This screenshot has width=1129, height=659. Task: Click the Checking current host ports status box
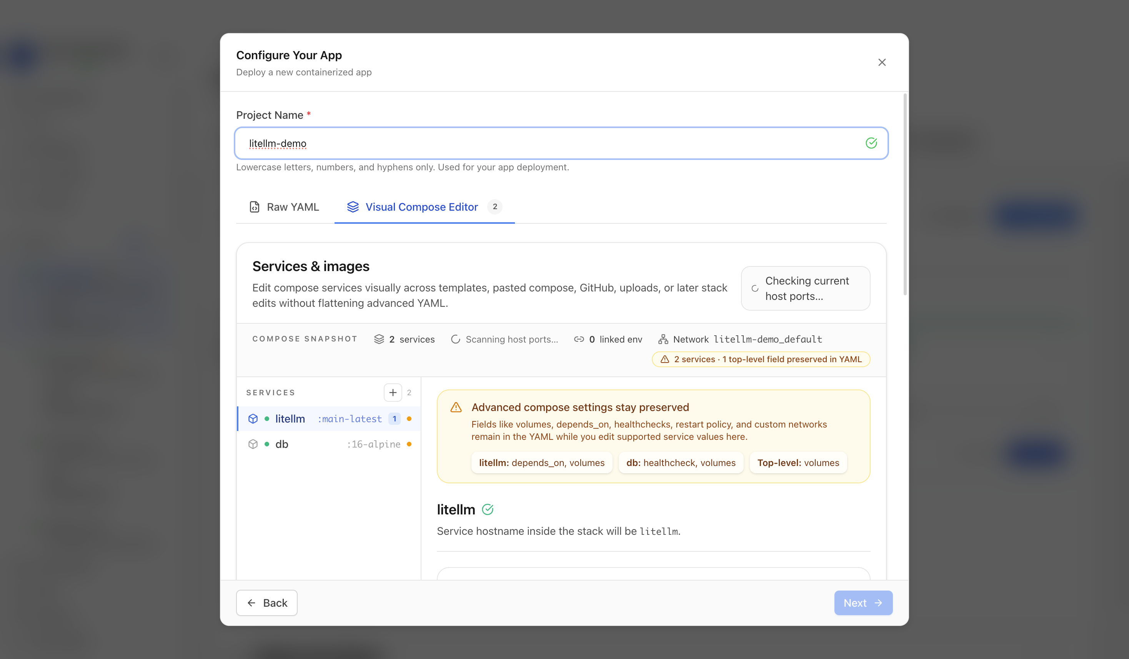point(805,288)
